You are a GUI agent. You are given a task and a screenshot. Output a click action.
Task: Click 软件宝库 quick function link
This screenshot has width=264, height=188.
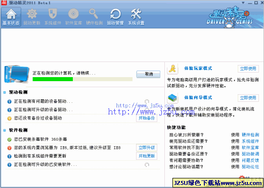(250, 148)
